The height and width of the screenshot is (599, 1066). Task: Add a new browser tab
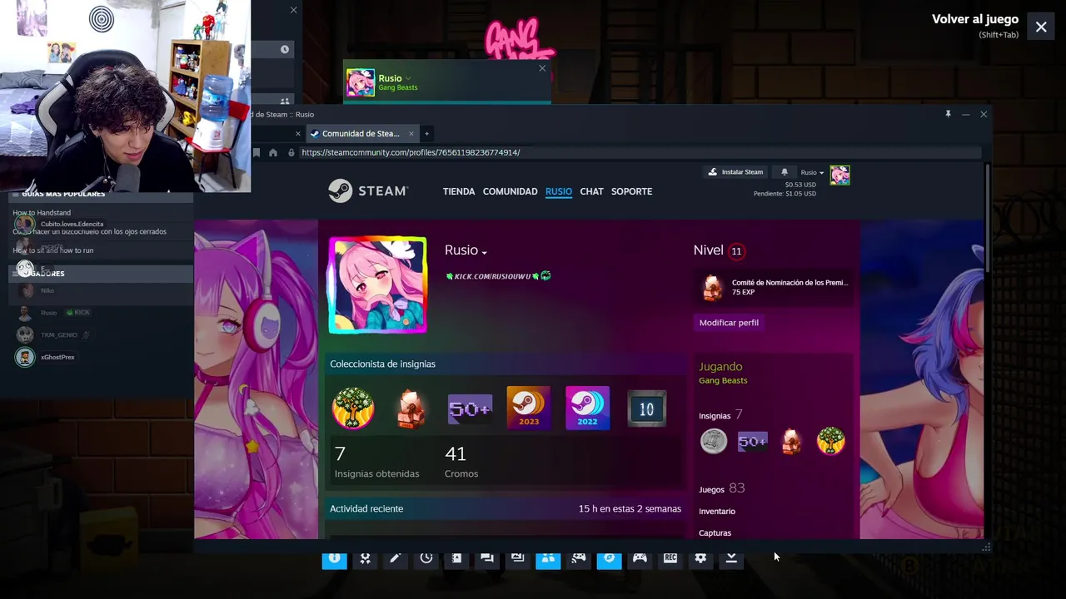click(x=426, y=133)
